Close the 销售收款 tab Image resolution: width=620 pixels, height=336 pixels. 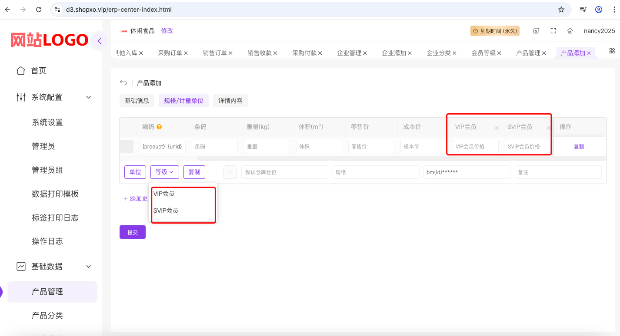click(275, 53)
